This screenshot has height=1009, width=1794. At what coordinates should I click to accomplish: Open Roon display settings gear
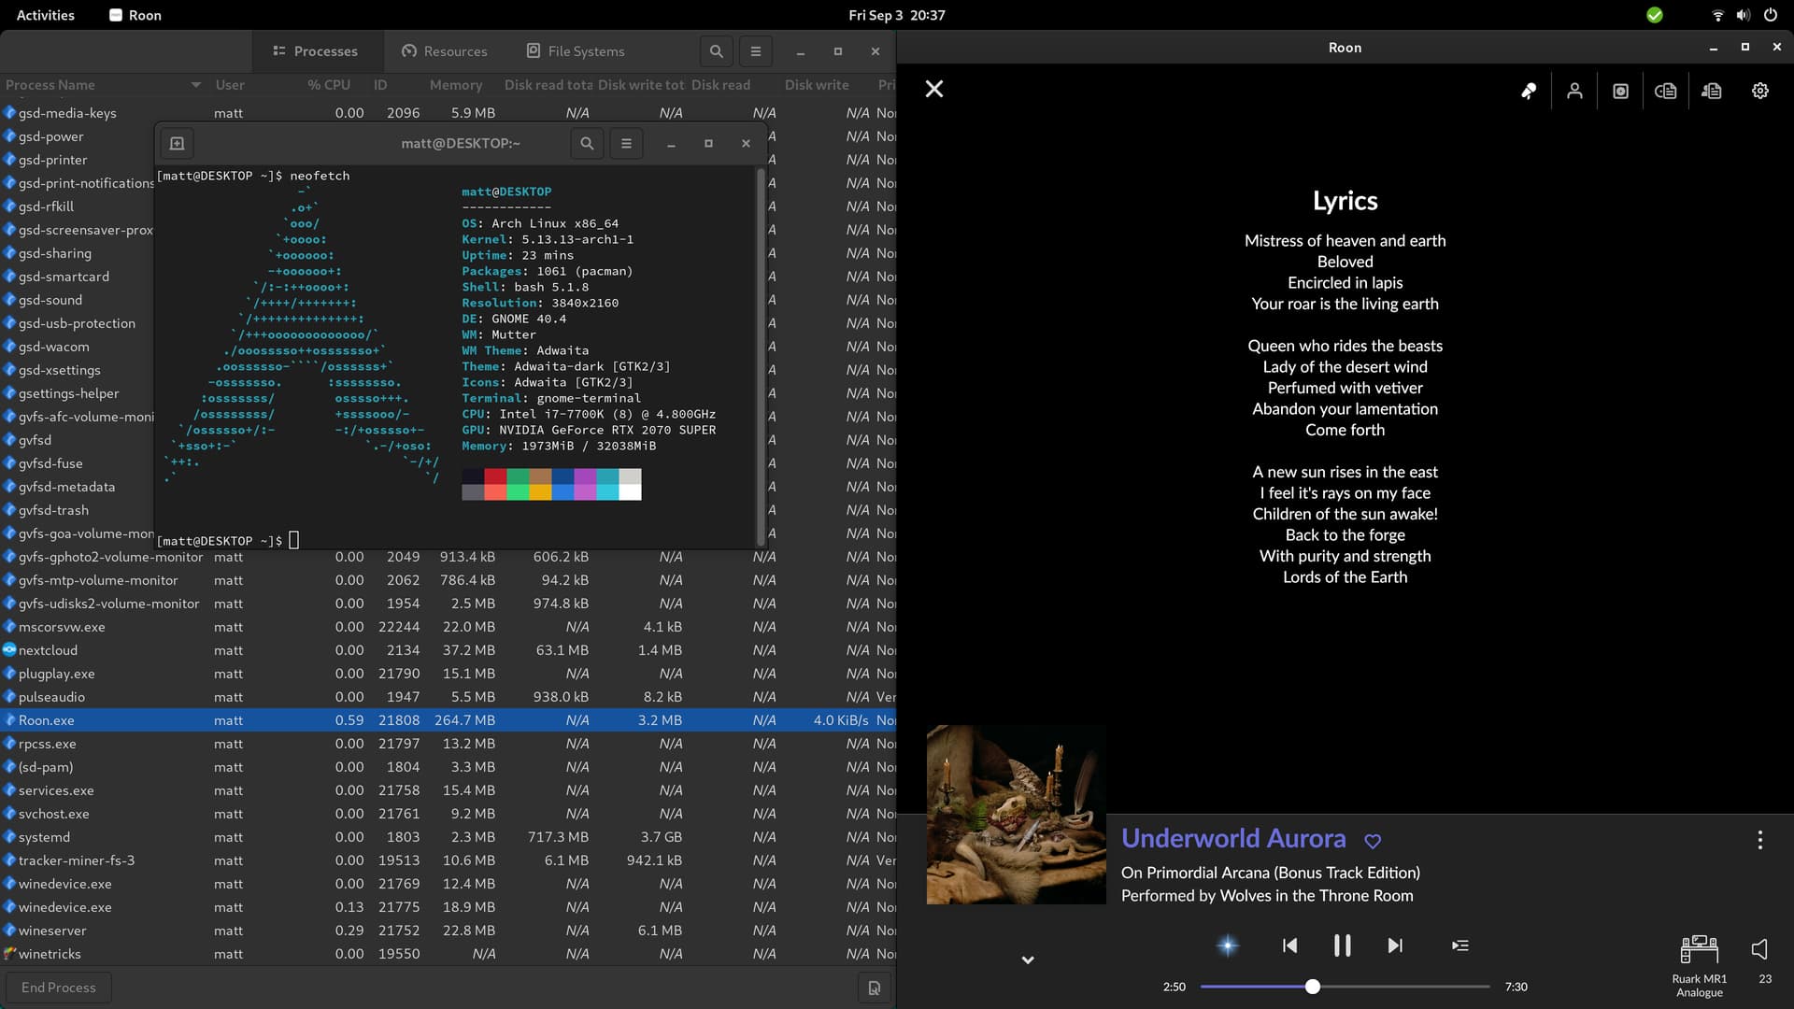(1760, 91)
